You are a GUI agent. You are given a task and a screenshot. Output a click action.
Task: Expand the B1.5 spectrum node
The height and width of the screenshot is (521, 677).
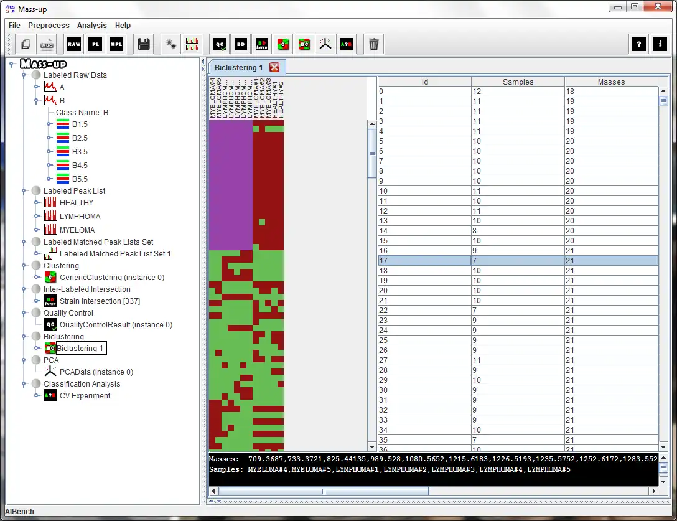(49, 124)
